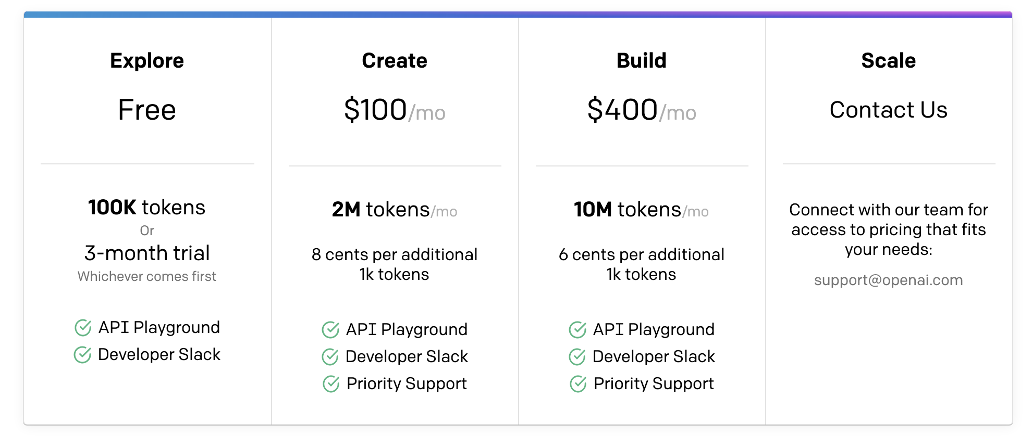Click the Free price under Explore
Viewport: 1032px width, 437px height.
tap(147, 110)
